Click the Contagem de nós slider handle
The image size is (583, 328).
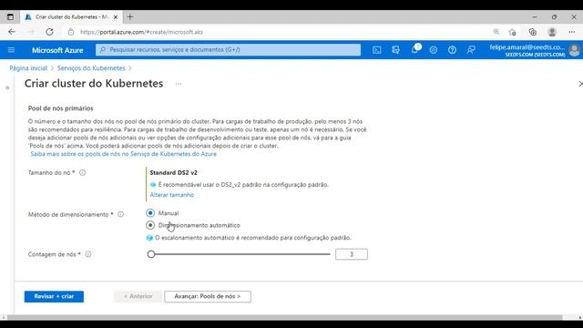151,254
